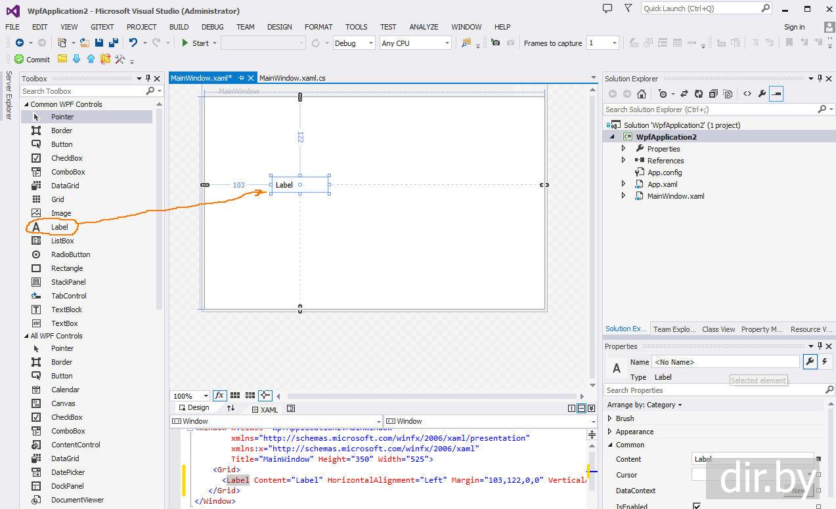
Task: Toggle snap grid display in designer
Action: click(x=234, y=396)
